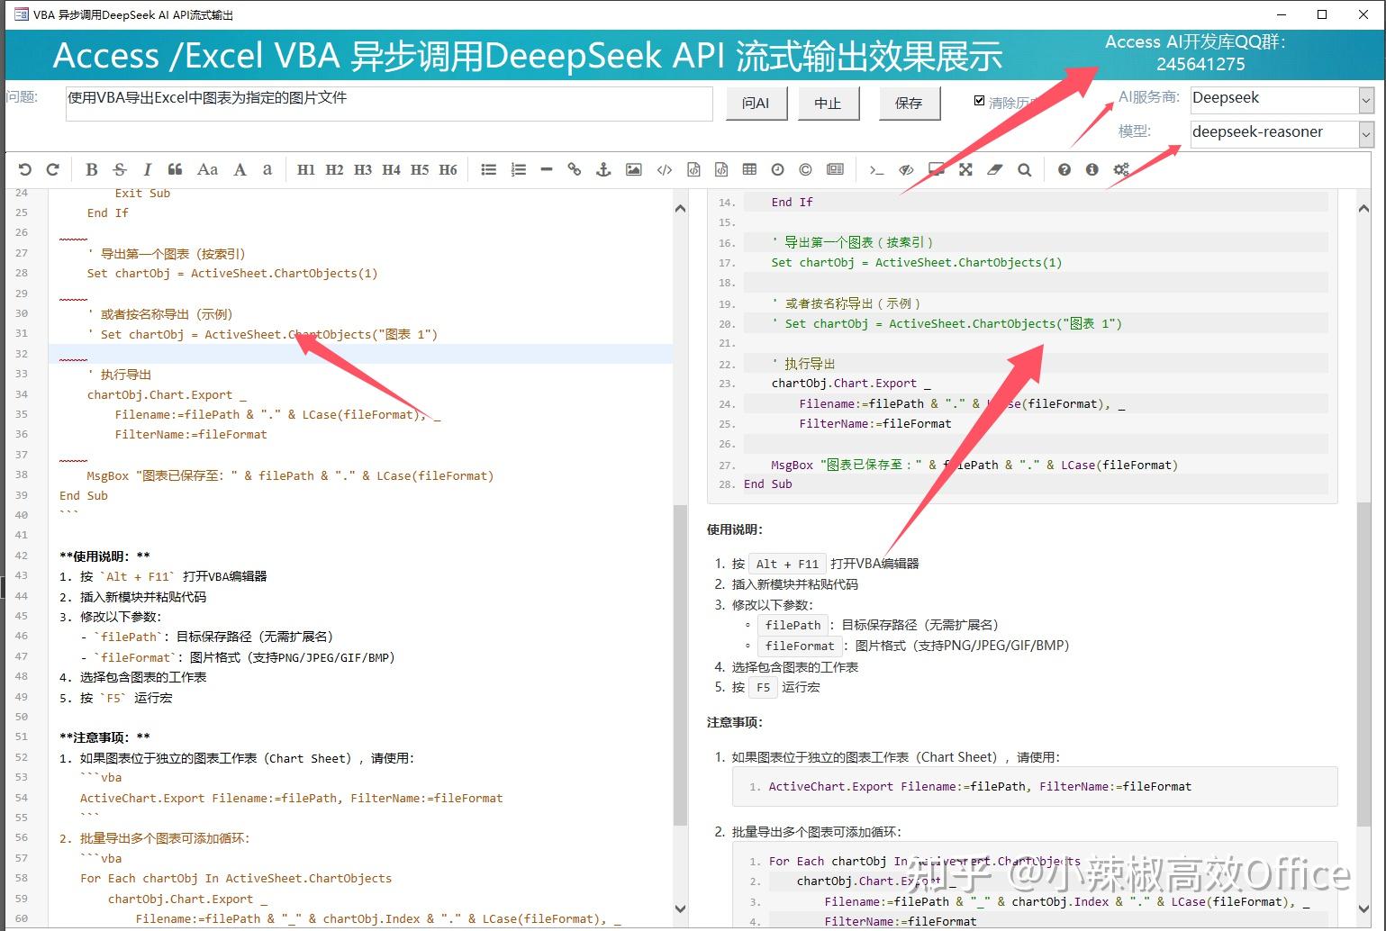Insert a hyperlink with the link icon
The image size is (1386, 931).
coord(574,169)
